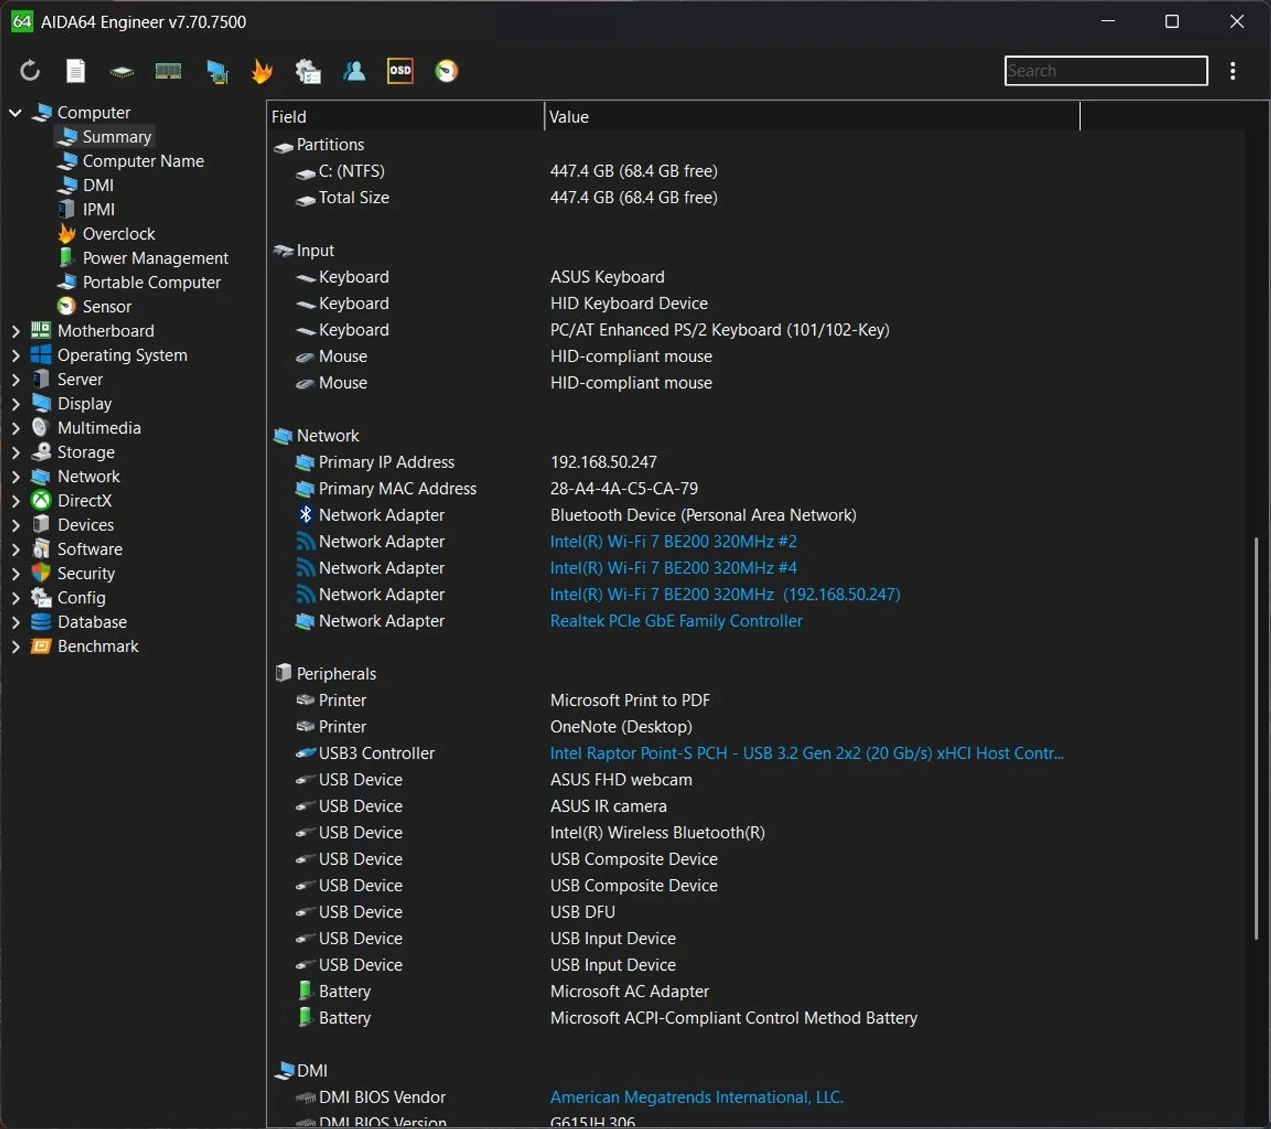Screen dimensions: 1271x1129
Task: Select IPMI in the tree
Action: click(98, 209)
